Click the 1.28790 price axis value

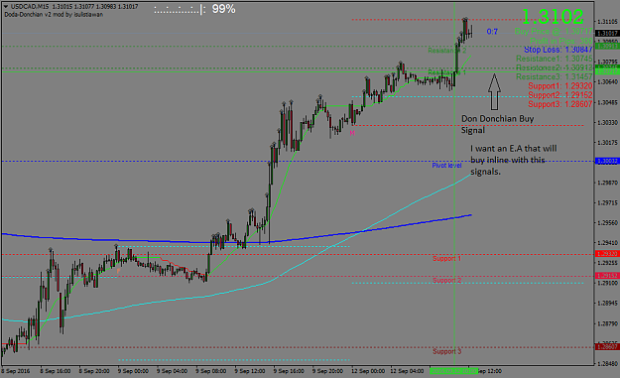pos(608,323)
